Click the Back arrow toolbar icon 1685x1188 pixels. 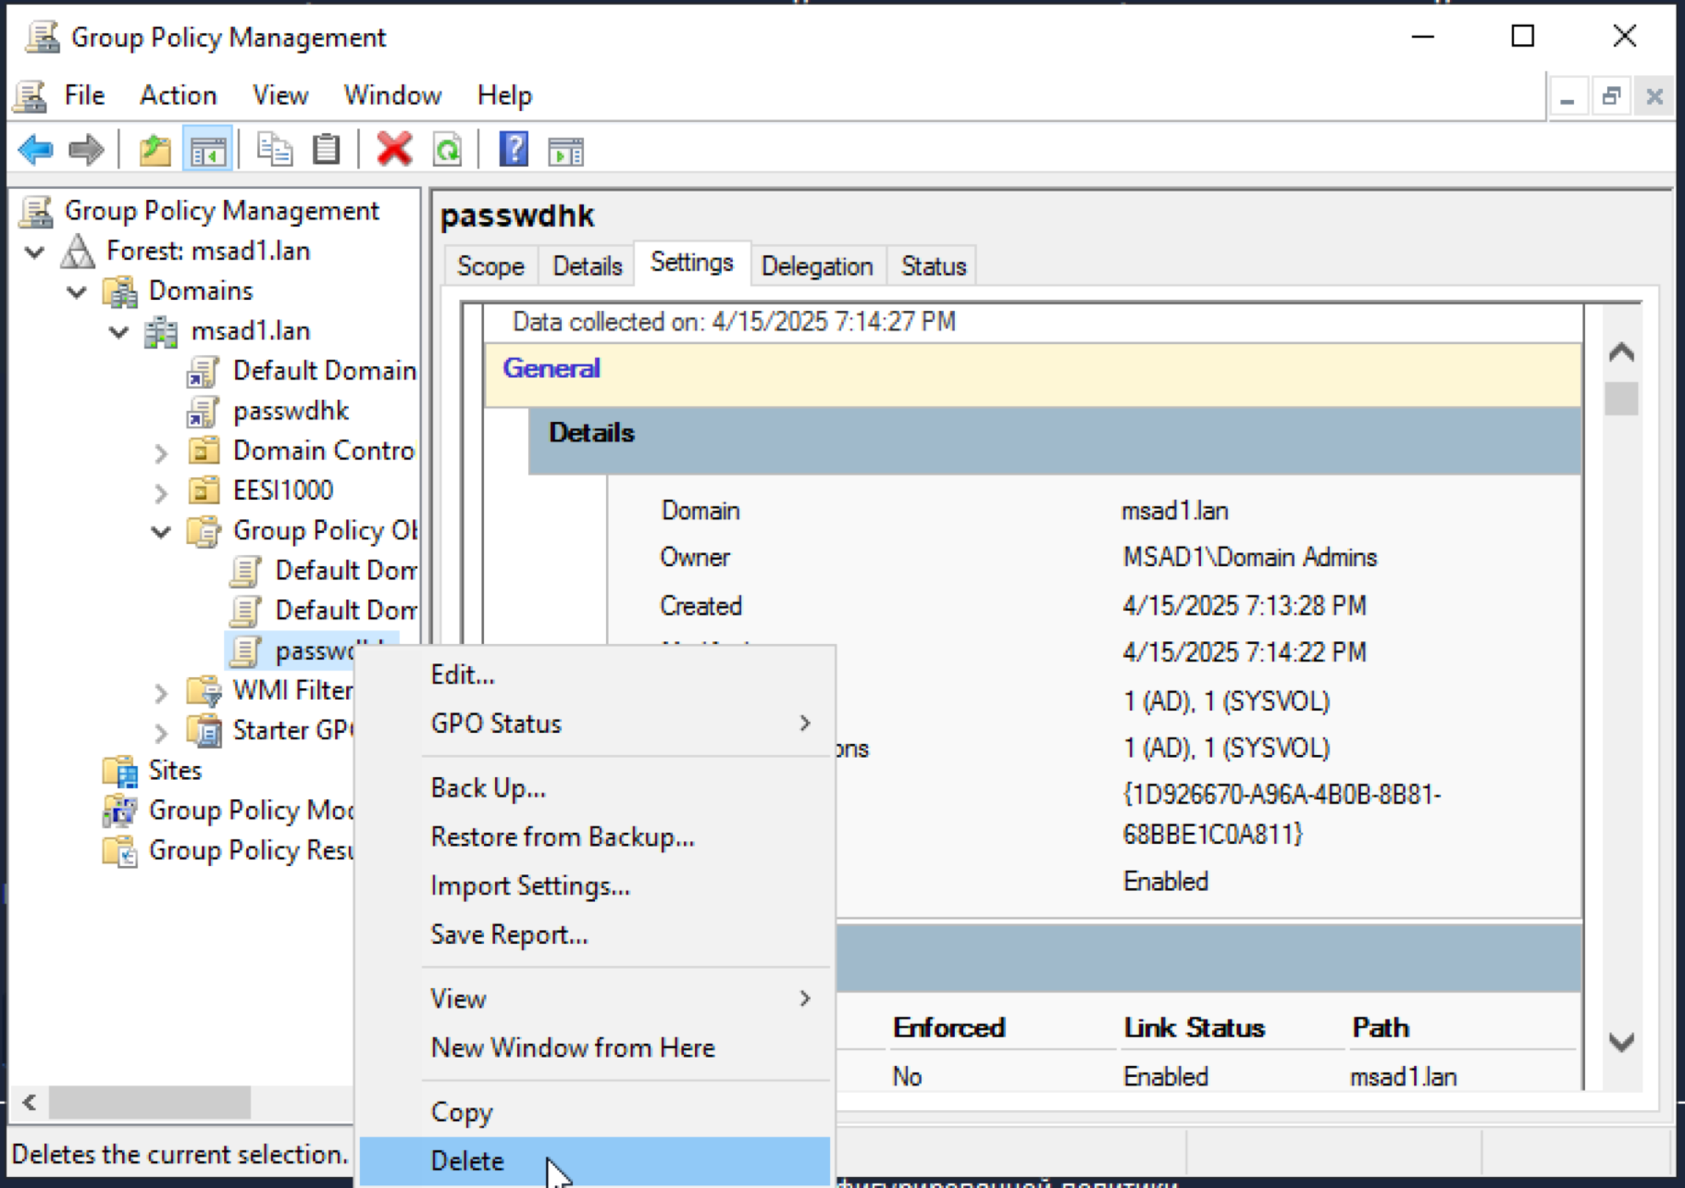pos(36,150)
